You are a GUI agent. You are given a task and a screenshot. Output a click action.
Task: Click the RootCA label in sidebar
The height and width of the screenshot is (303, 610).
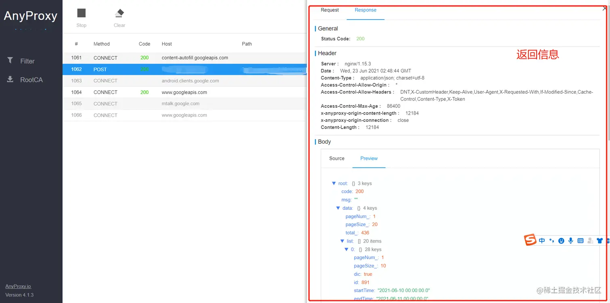click(31, 80)
